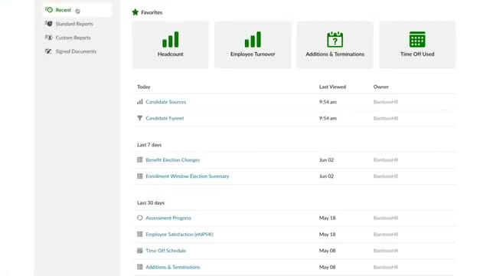Screen dimensions: 490x276
Task: Open Signed Documents in sidebar
Action: coord(76,51)
